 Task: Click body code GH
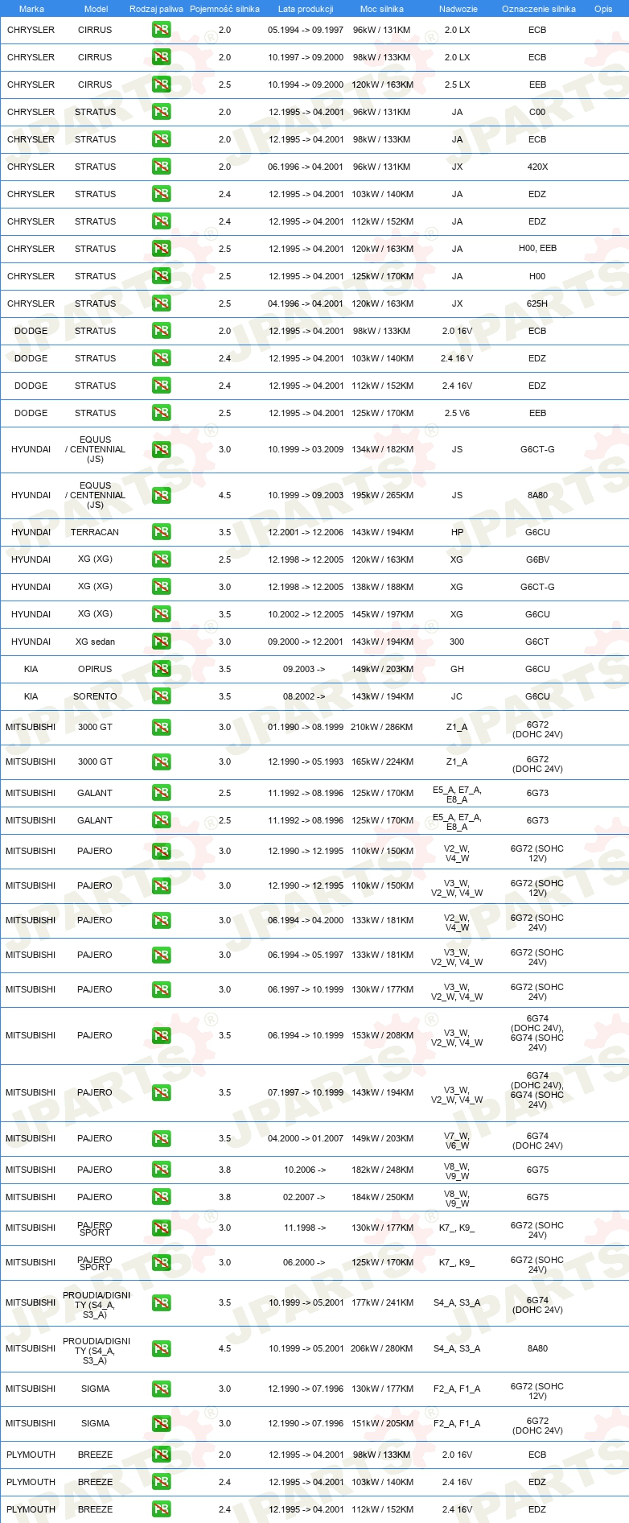[457, 669]
